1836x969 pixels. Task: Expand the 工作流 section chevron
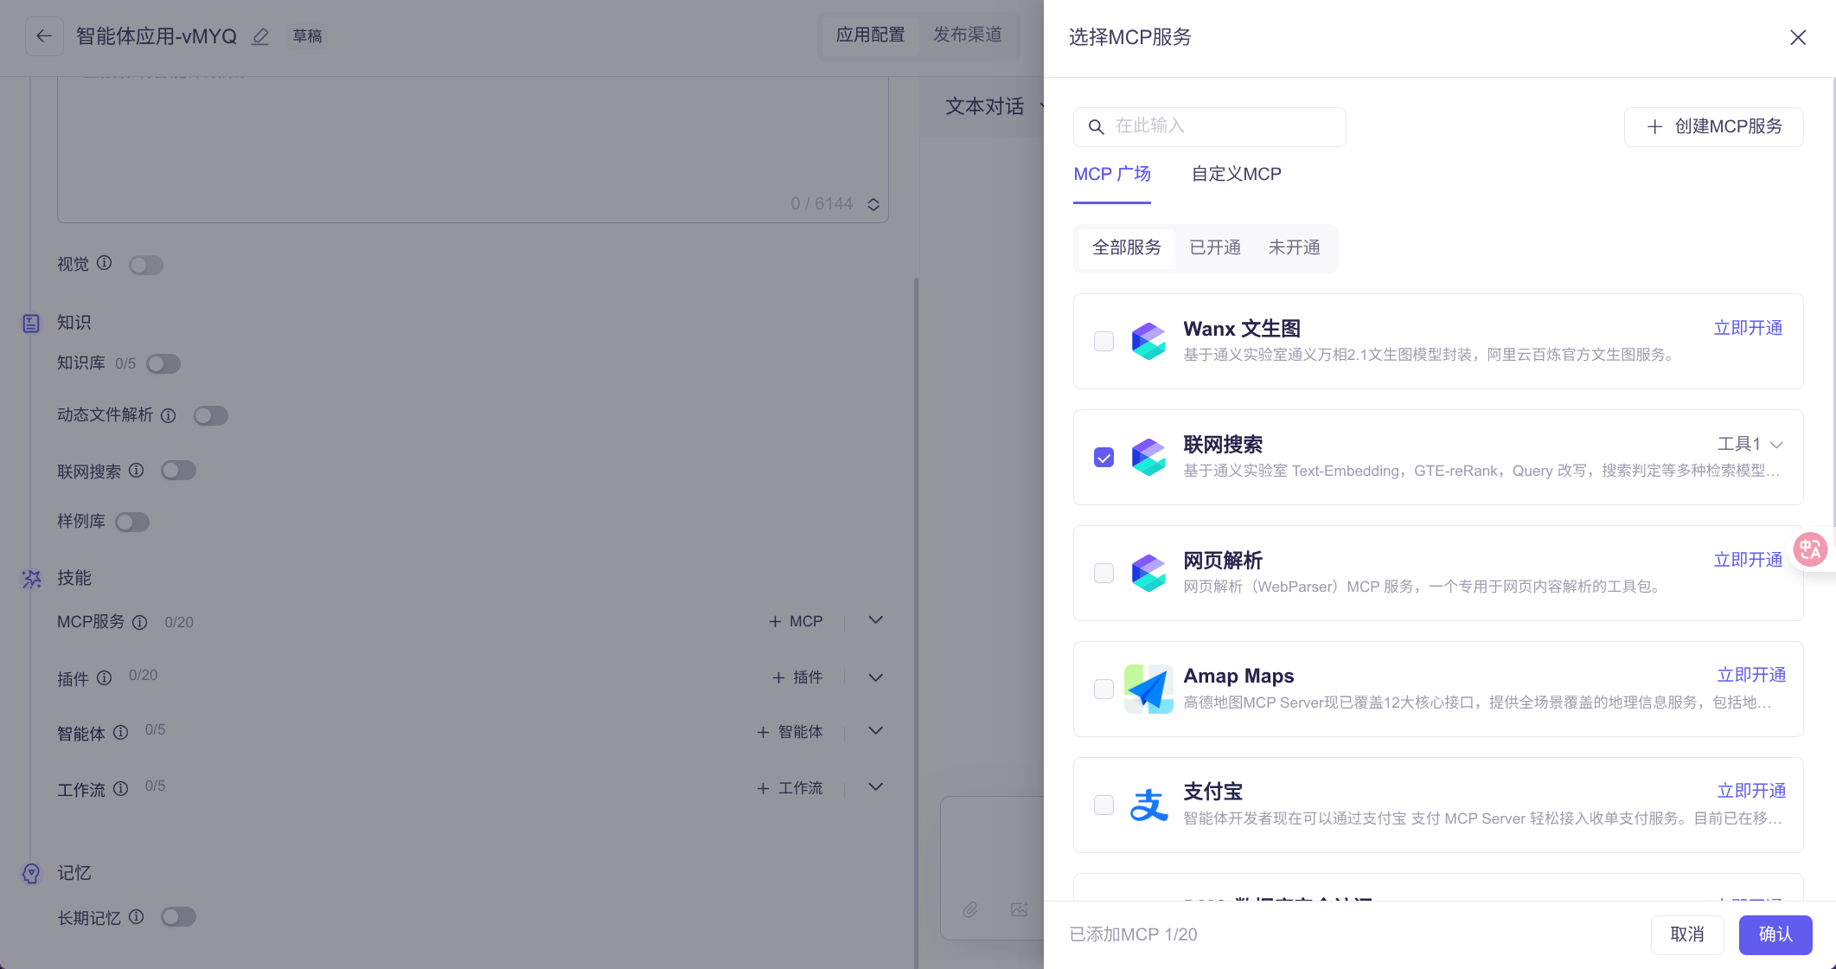tap(875, 787)
